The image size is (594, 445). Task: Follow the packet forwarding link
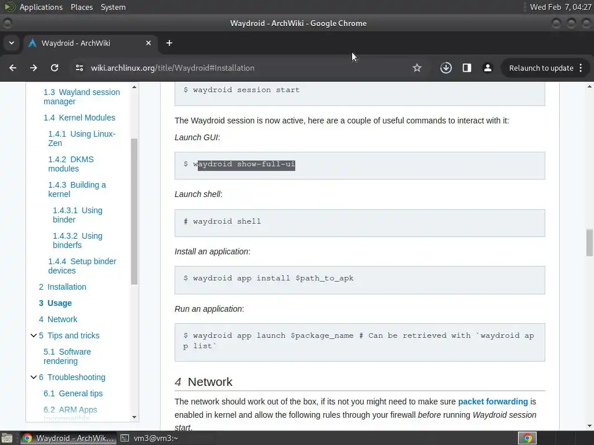[493, 402]
